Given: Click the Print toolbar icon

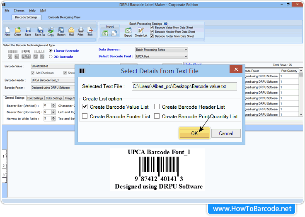Looking at the screenshot, I should click(80, 32).
